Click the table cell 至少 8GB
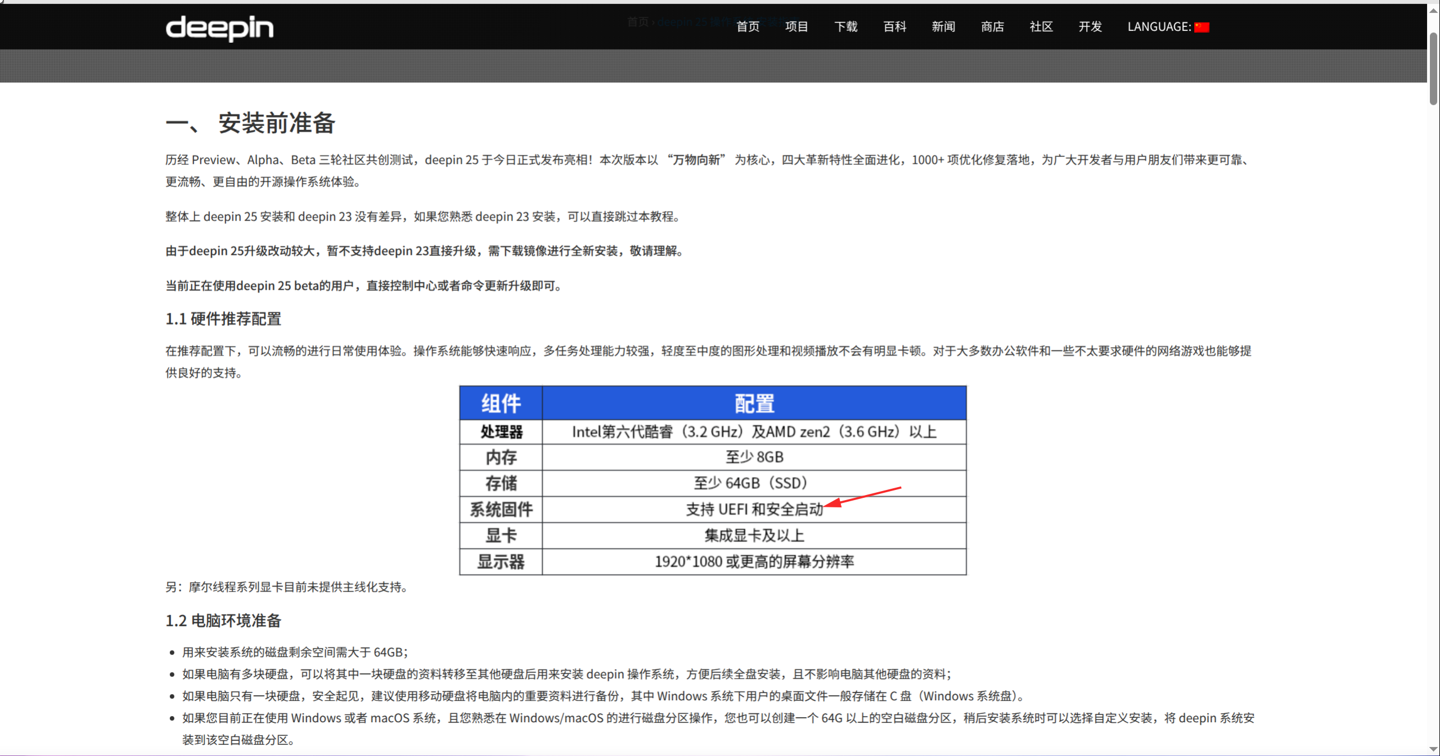The image size is (1440, 756). point(754,457)
